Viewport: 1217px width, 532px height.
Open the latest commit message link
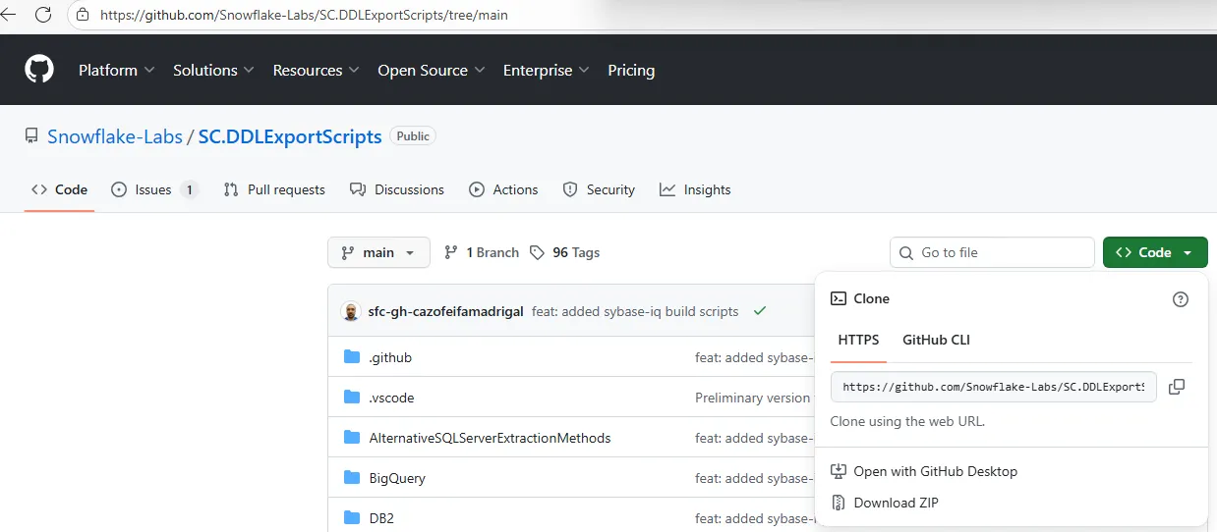click(635, 311)
